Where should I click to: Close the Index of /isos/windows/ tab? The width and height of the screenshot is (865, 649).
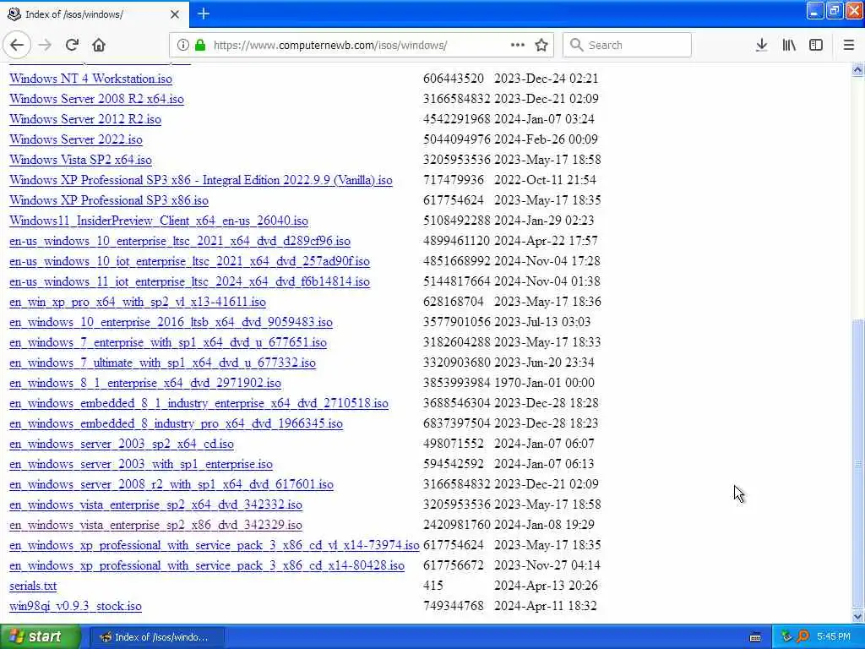[175, 14]
